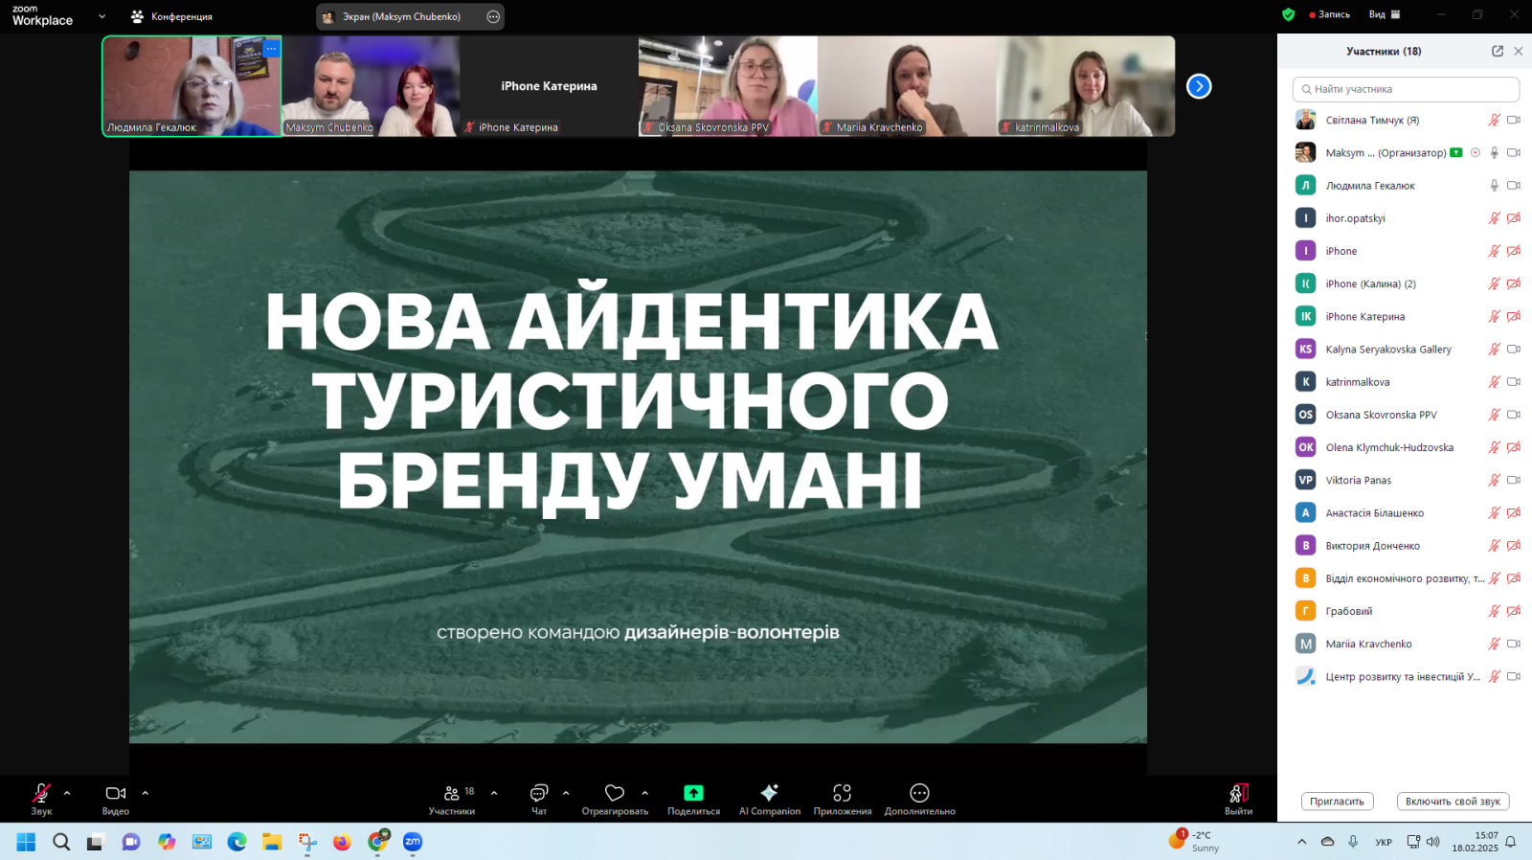Expand reactions options arrow next to Отреагировать
Image resolution: width=1532 pixels, height=860 pixels.
645,793
